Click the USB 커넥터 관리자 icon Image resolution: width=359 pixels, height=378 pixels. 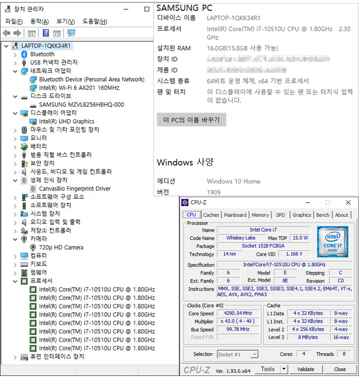pyautogui.click(x=24, y=63)
